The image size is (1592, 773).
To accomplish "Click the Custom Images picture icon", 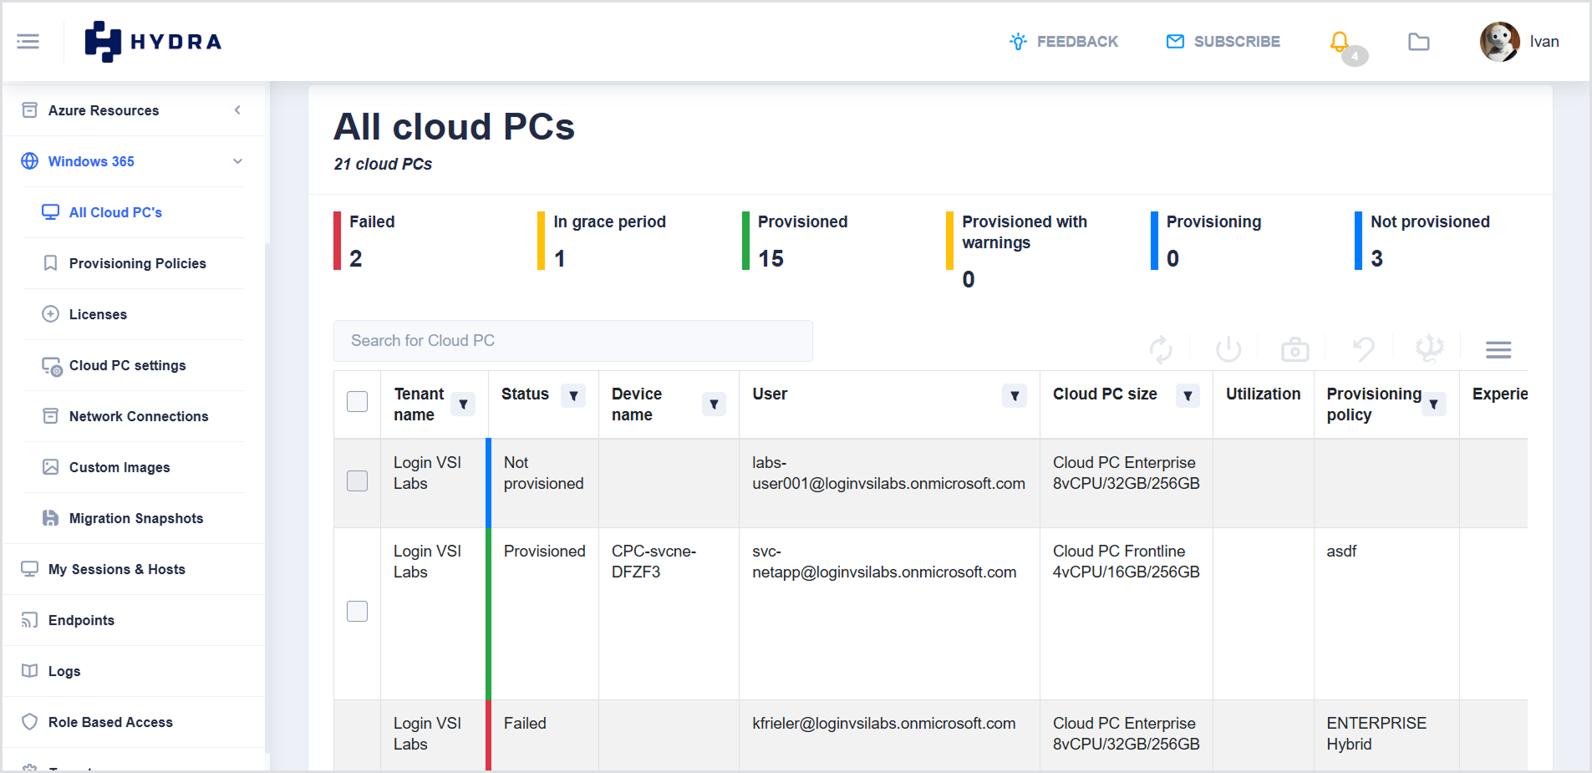I will (51, 467).
